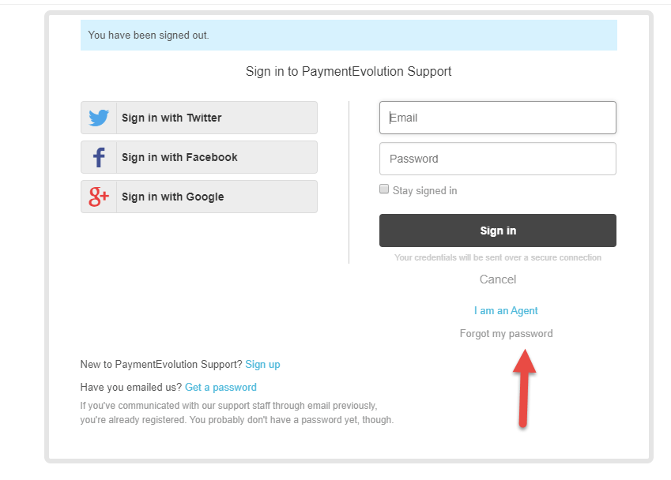This screenshot has height=480, width=671.
Task: Select the Twitter bird icon
Action: click(x=98, y=117)
